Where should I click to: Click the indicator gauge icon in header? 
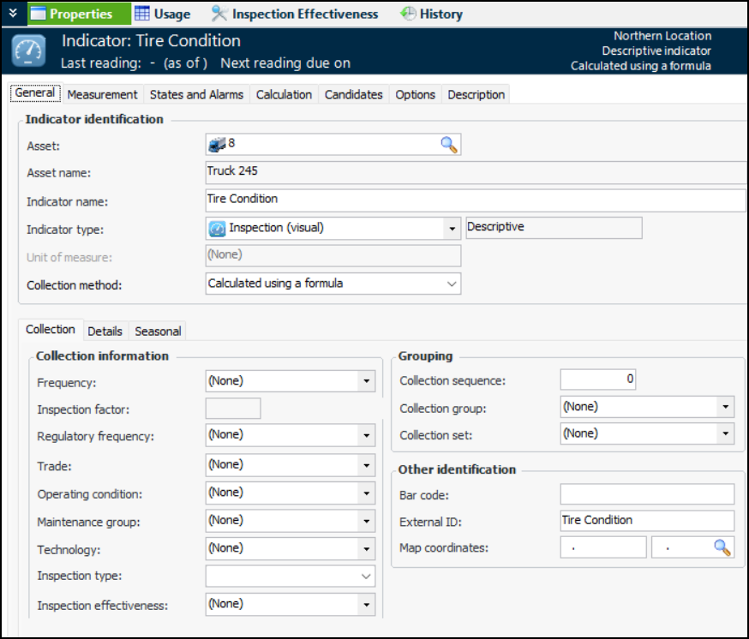point(28,51)
